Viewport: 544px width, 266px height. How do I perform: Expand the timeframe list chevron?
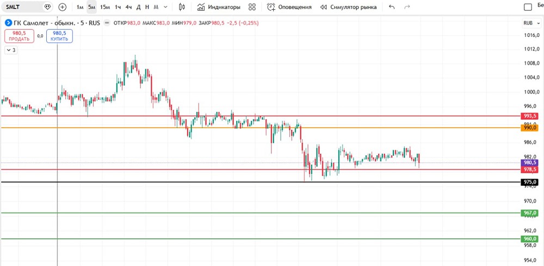point(165,7)
